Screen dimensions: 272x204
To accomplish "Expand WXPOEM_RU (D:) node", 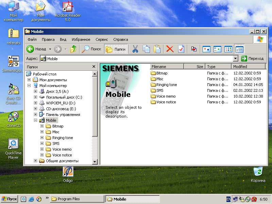I will pos(35,103).
